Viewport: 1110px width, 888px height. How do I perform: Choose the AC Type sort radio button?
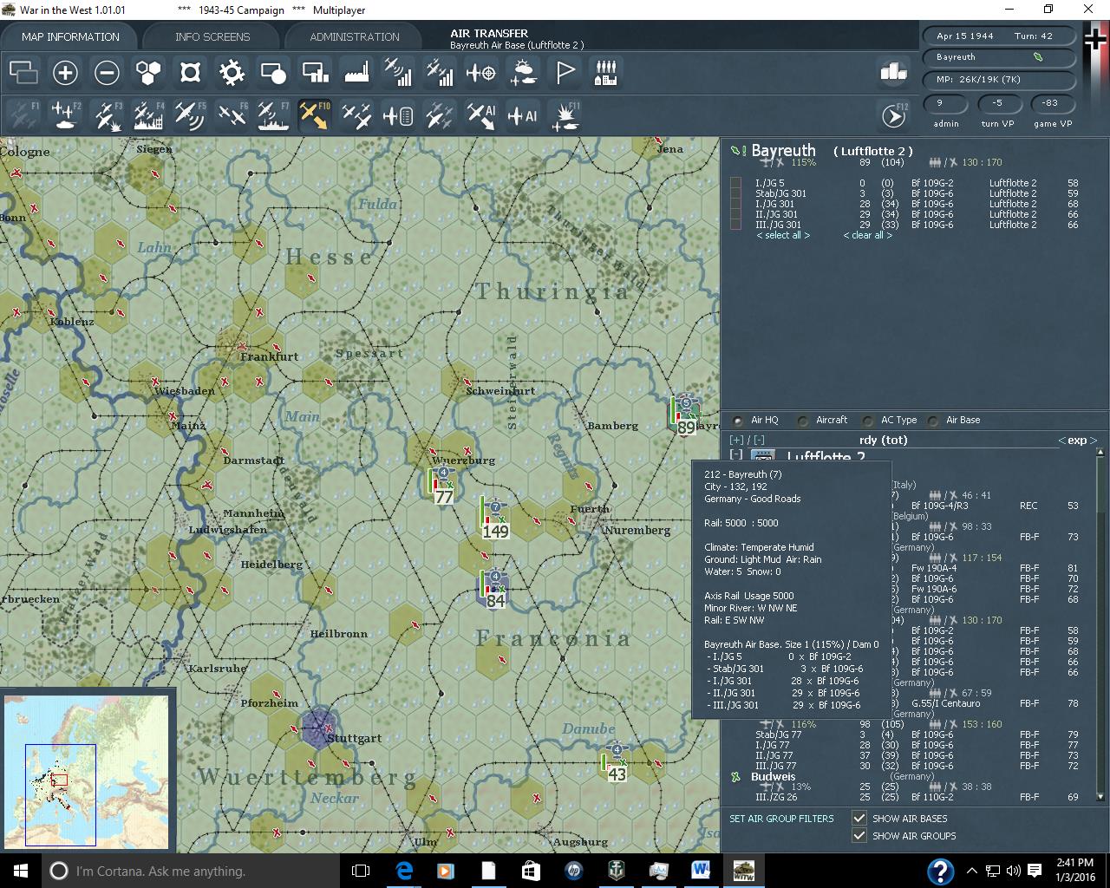click(x=868, y=421)
